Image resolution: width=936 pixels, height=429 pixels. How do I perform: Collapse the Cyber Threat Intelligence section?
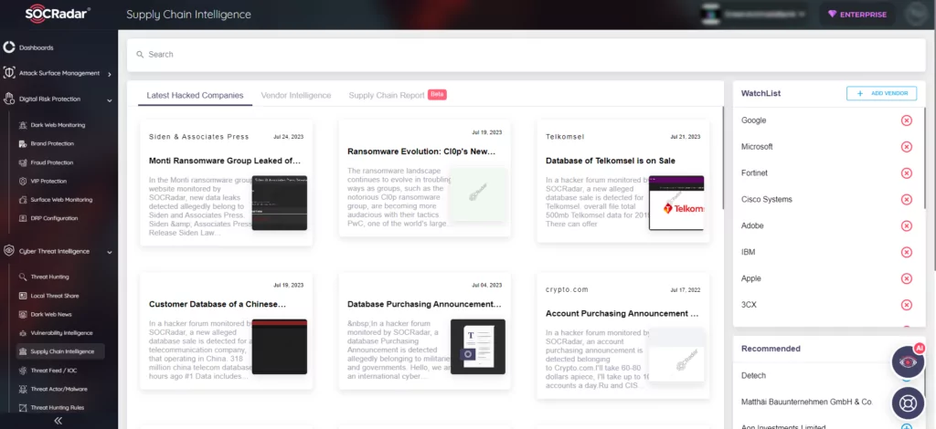[x=110, y=252]
